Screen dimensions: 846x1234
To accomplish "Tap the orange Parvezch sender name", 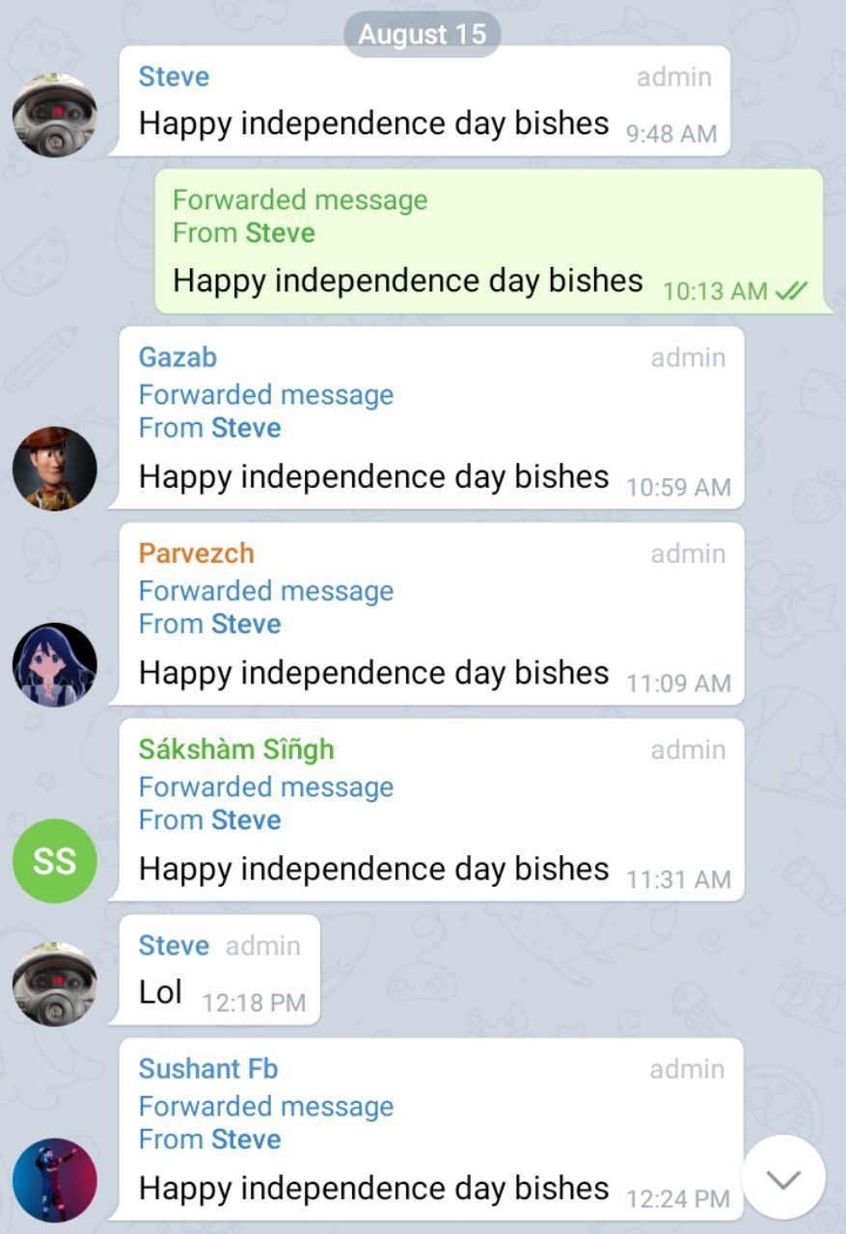I will 197,553.
